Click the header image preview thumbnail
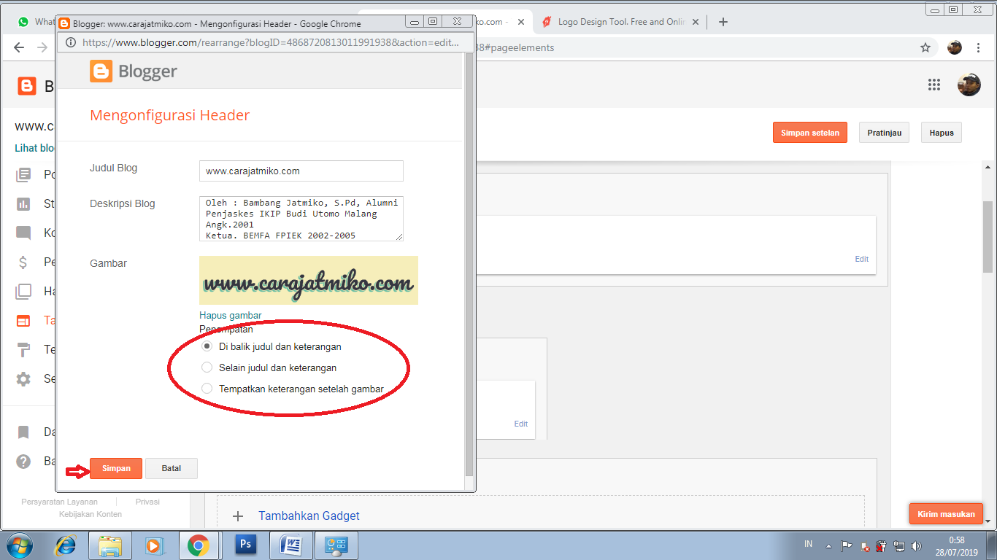Viewport: 997px width, 560px height. click(308, 280)
